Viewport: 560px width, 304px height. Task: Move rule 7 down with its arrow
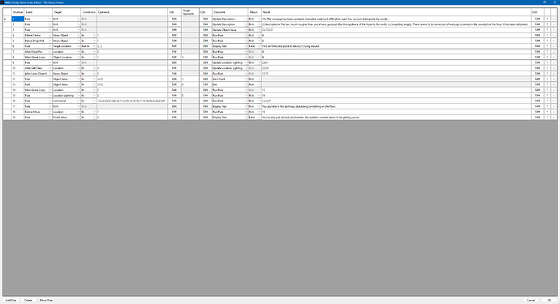tap(554, 52)
